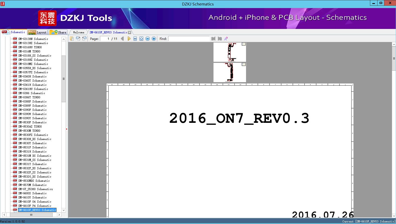Open the second page thumbnail preview
The height and width of the screenshot is (224, 396).
(x=230, y=72)
